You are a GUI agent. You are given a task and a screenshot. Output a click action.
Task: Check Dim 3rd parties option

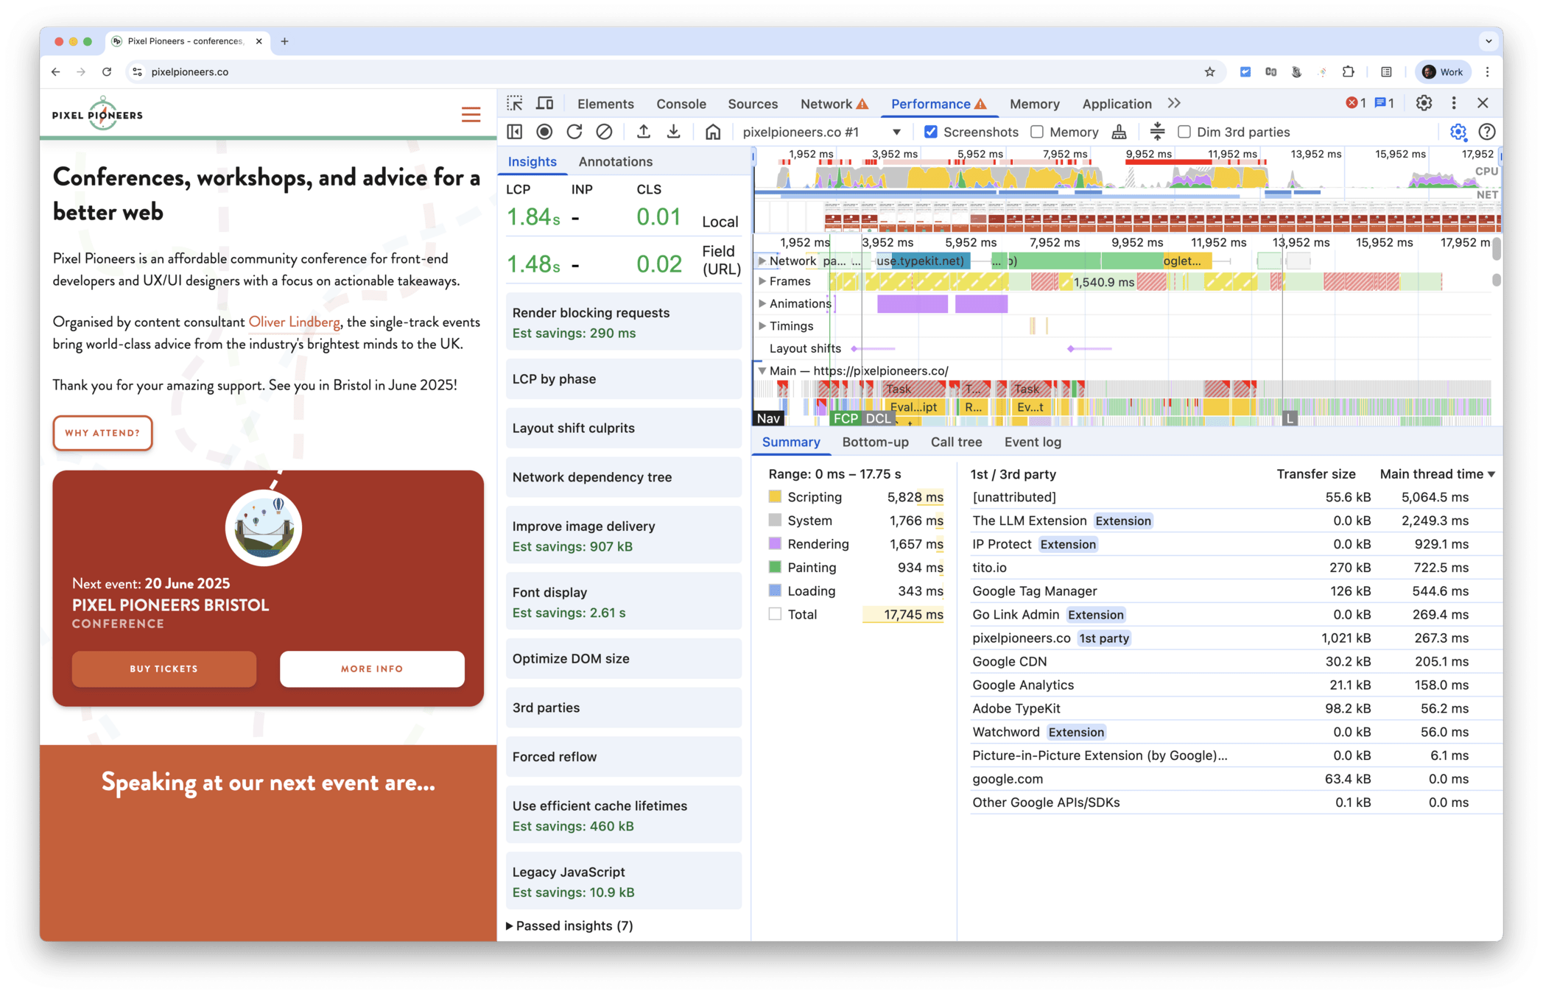coord(1184,132)
